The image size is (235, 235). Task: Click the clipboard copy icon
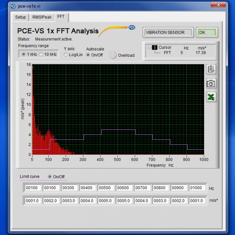coord(210,69)
